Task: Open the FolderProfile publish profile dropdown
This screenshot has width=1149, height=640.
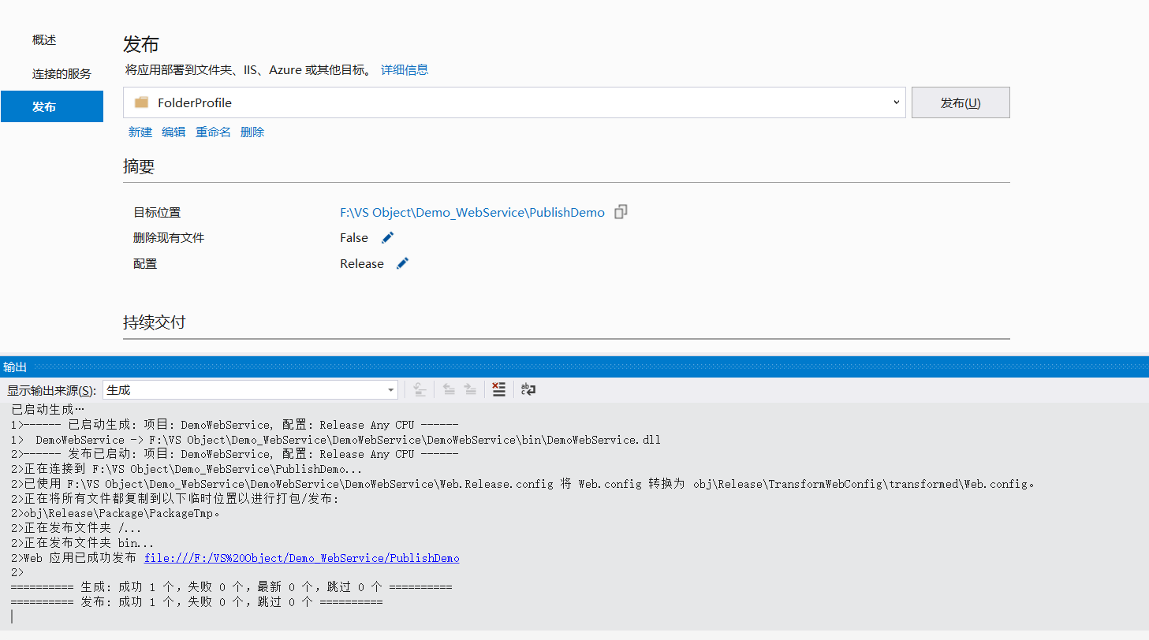Action: coord(895,102)
